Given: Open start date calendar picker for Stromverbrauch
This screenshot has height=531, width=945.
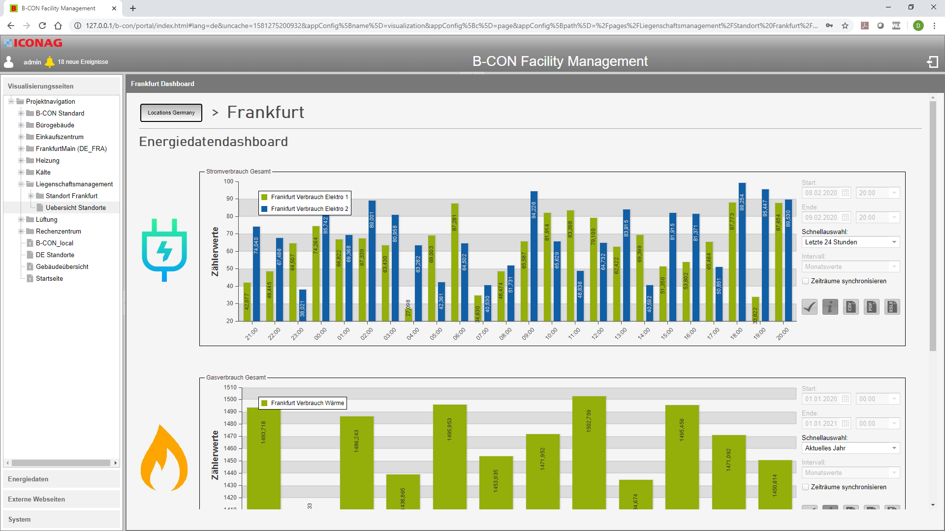Looking at the screenshot, I should (x=845, y=193).
